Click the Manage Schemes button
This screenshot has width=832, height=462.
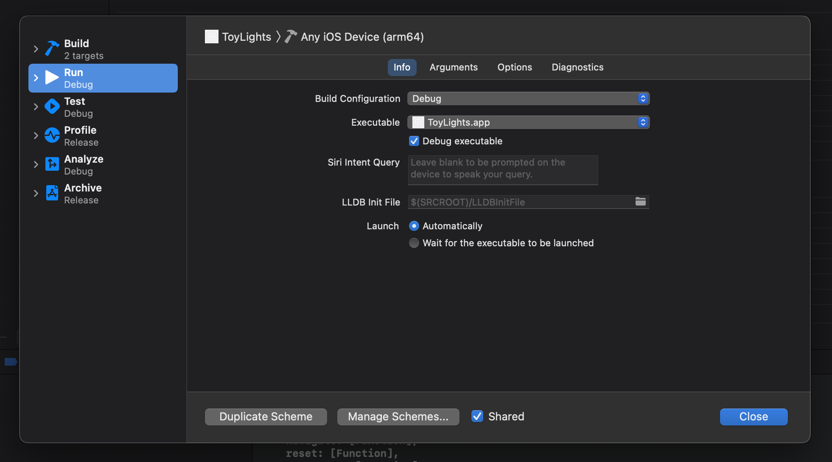[398, 417]
